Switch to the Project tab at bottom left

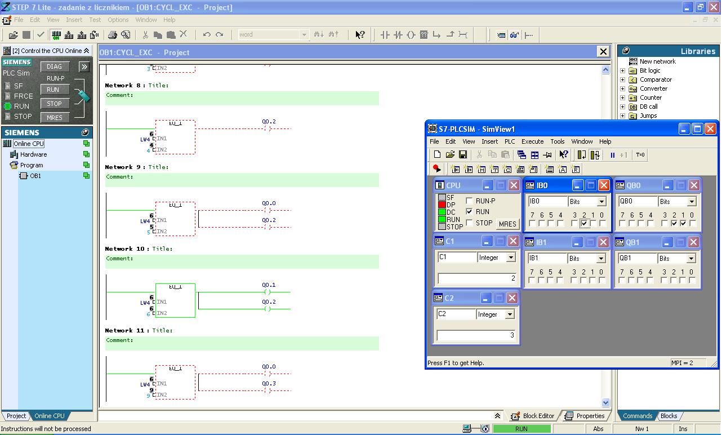coord(16,416)
